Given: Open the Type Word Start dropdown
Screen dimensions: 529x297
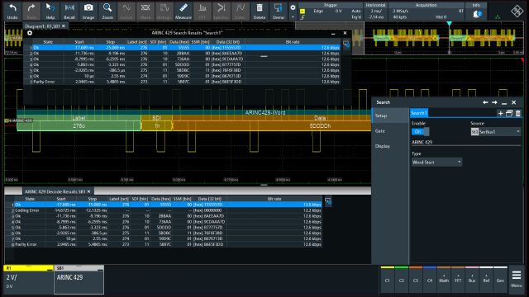Looking at the screenshot, I should [436, 163].
